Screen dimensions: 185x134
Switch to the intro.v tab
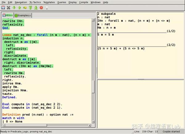(x=8, y=15)
